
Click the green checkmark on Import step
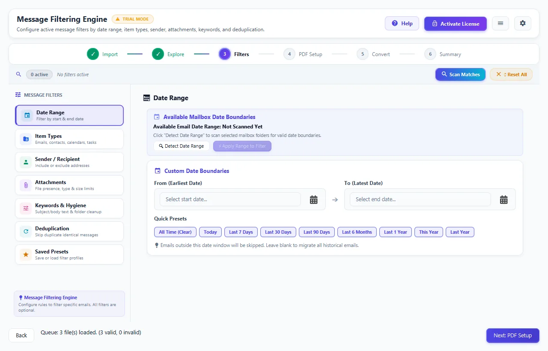(x=93, y=54)
